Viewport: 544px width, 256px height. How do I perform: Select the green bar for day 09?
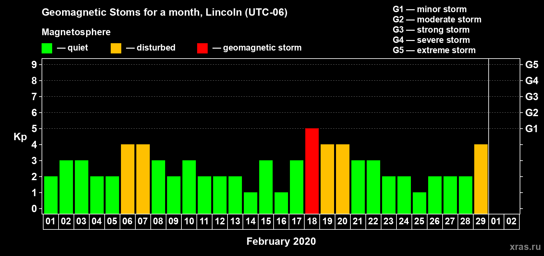click(174, 195)
